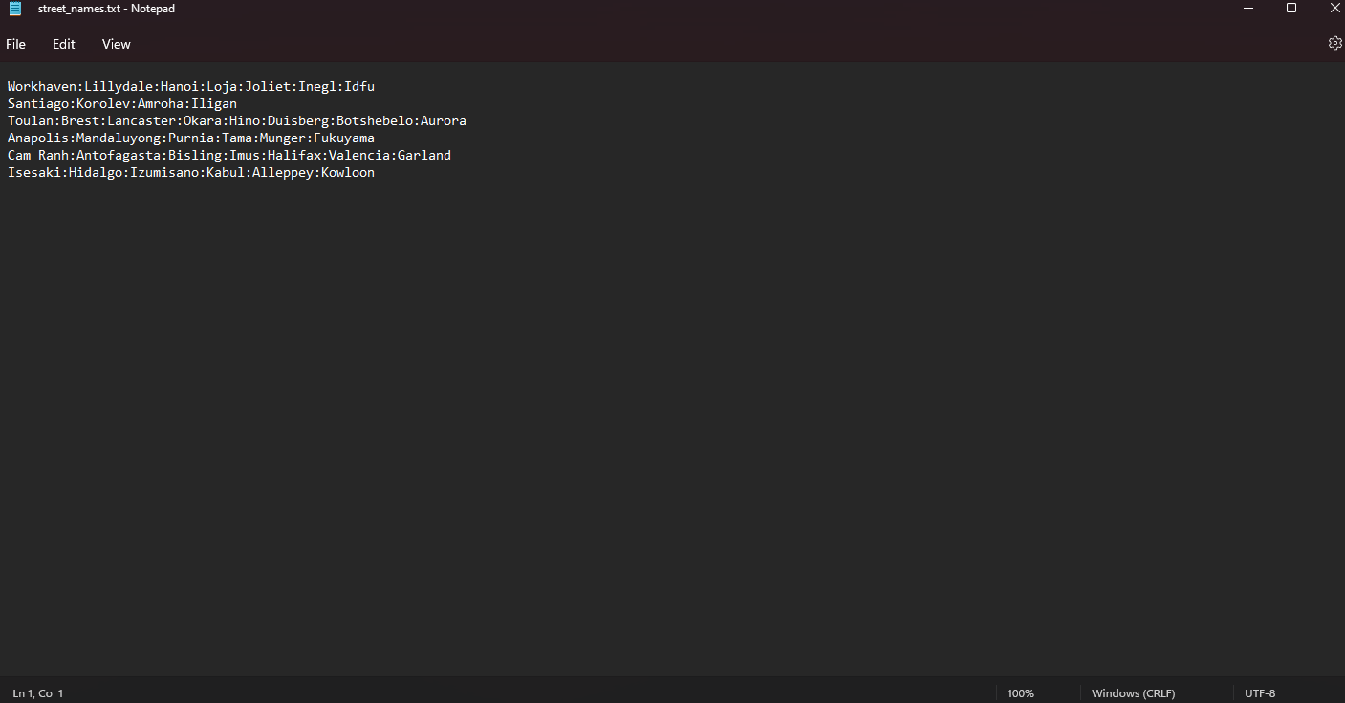Select the UTF-8 encoding indicator
1345x703 pixels.
pyautogui.click(x=1259, y=692)
